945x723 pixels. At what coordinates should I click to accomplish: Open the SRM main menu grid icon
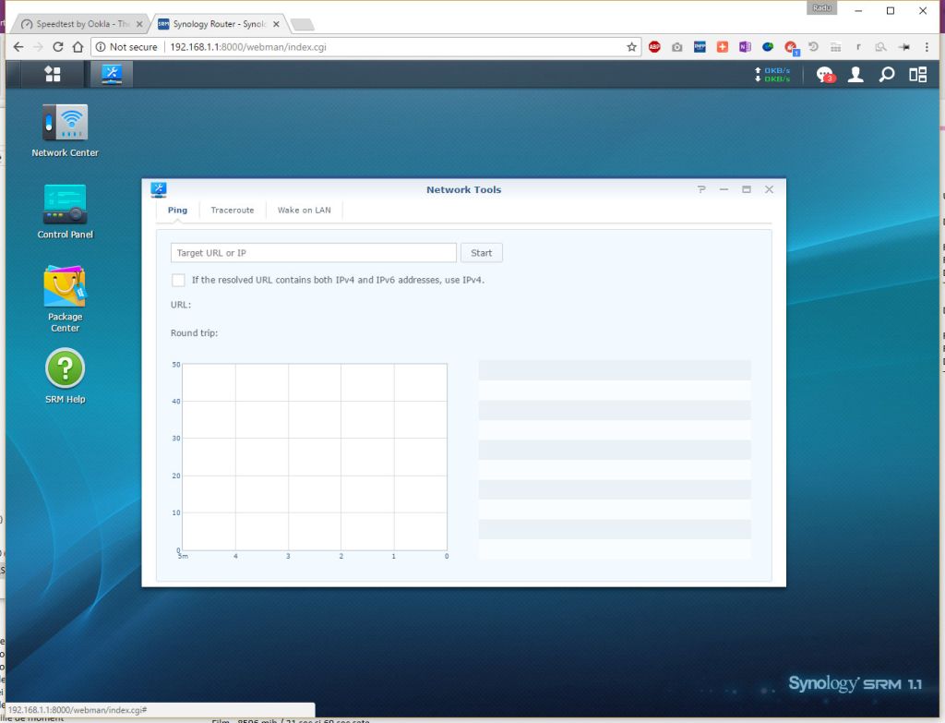point(53,74)
